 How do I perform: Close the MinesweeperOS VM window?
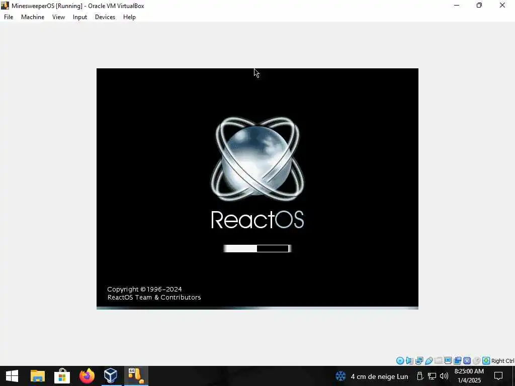[x=502, y=6]
